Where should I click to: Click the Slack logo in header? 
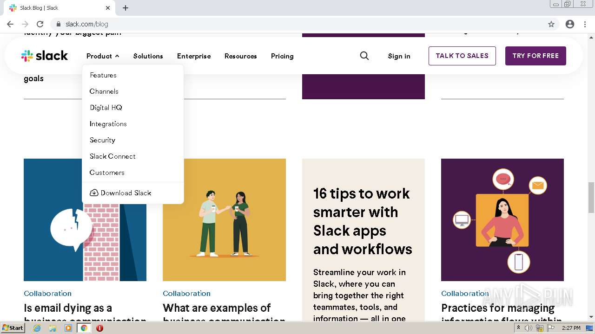(45, 56)
